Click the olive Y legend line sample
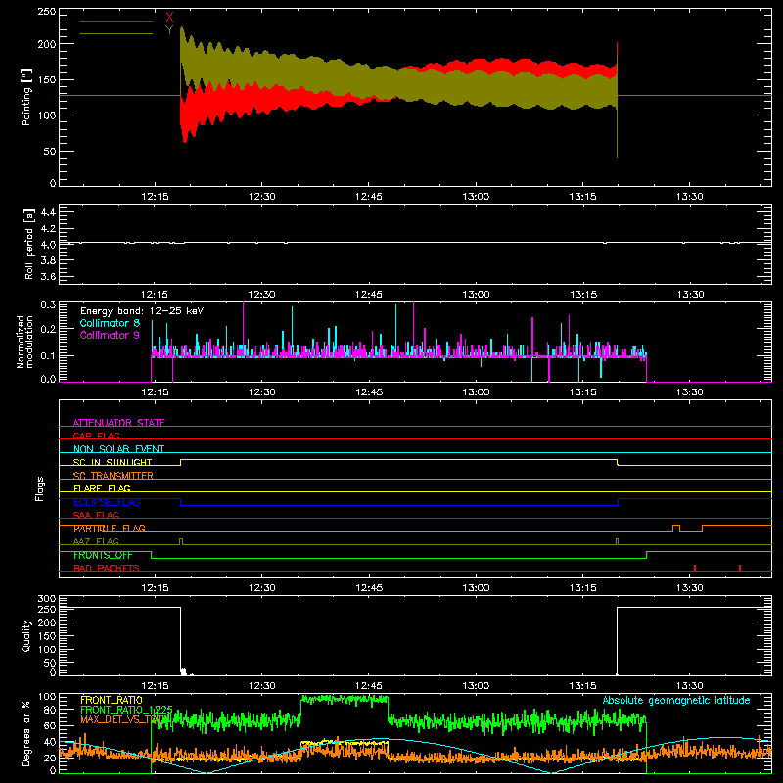783x783 pixels. (116, 34)
